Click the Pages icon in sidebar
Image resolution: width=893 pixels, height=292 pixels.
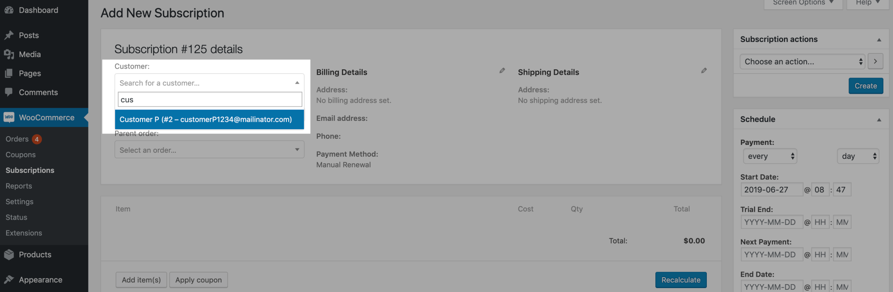(x=9, y=73)
